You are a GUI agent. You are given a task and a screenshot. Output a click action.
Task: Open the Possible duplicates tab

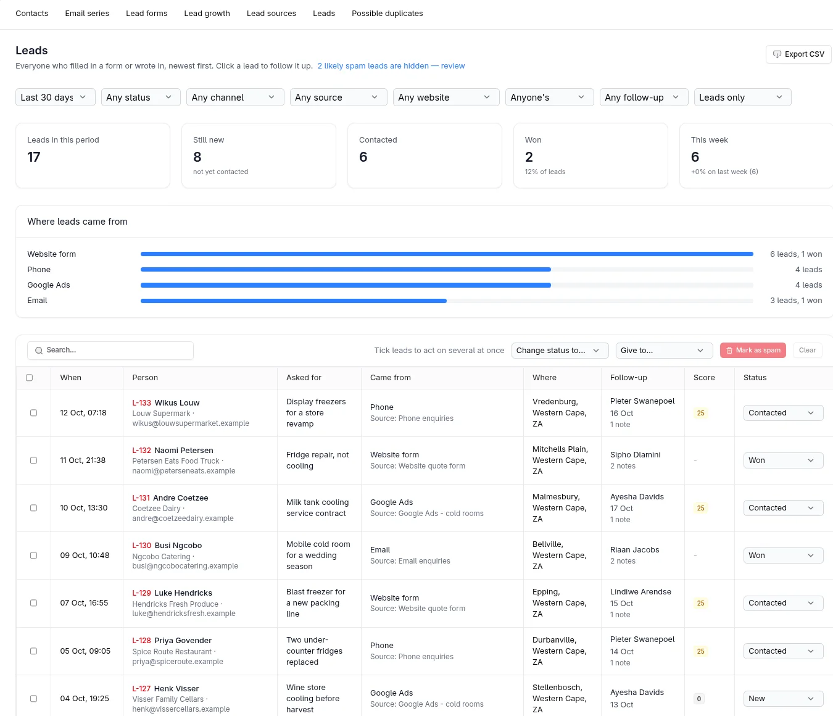pyautogui.click(x=387, y=14)
